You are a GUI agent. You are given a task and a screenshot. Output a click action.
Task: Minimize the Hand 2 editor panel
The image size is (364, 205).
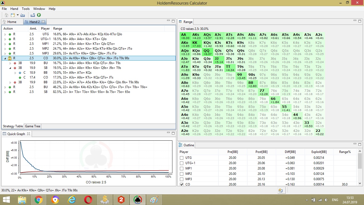point(168,21)
